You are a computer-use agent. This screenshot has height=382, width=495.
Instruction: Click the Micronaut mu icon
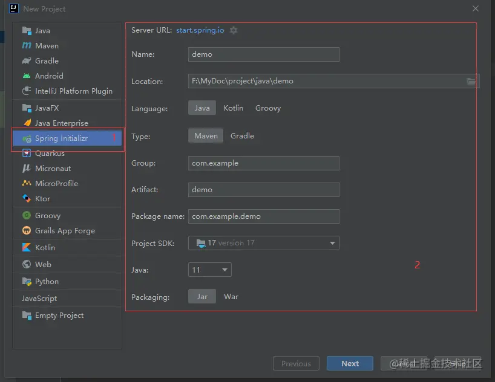point(27,169)
